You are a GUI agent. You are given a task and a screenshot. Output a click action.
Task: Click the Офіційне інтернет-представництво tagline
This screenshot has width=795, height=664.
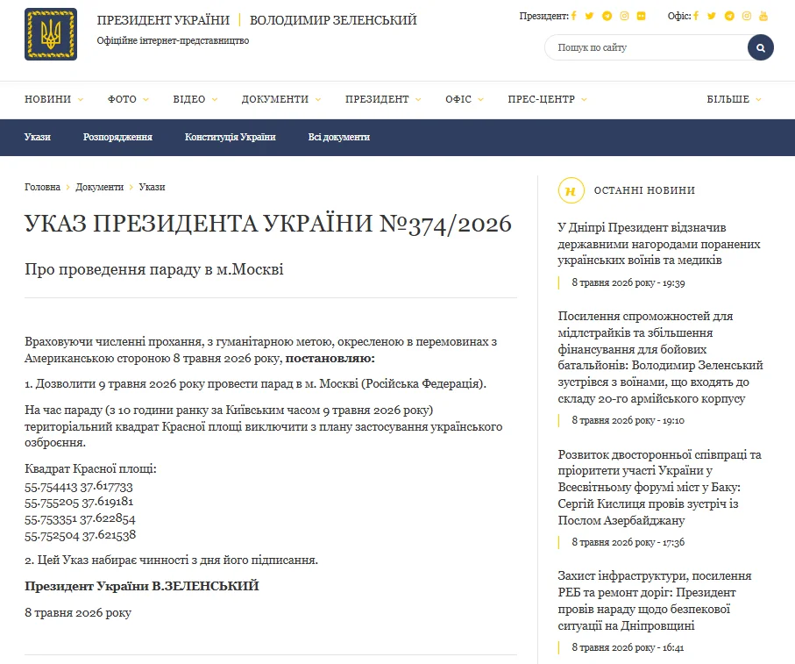click(173, 40)
